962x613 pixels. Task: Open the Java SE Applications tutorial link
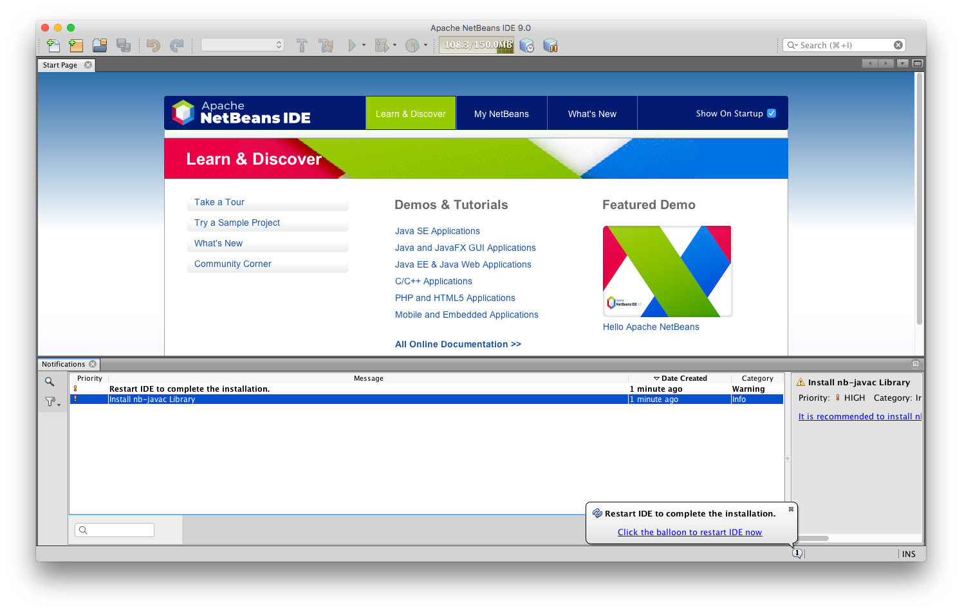point(437,231)
